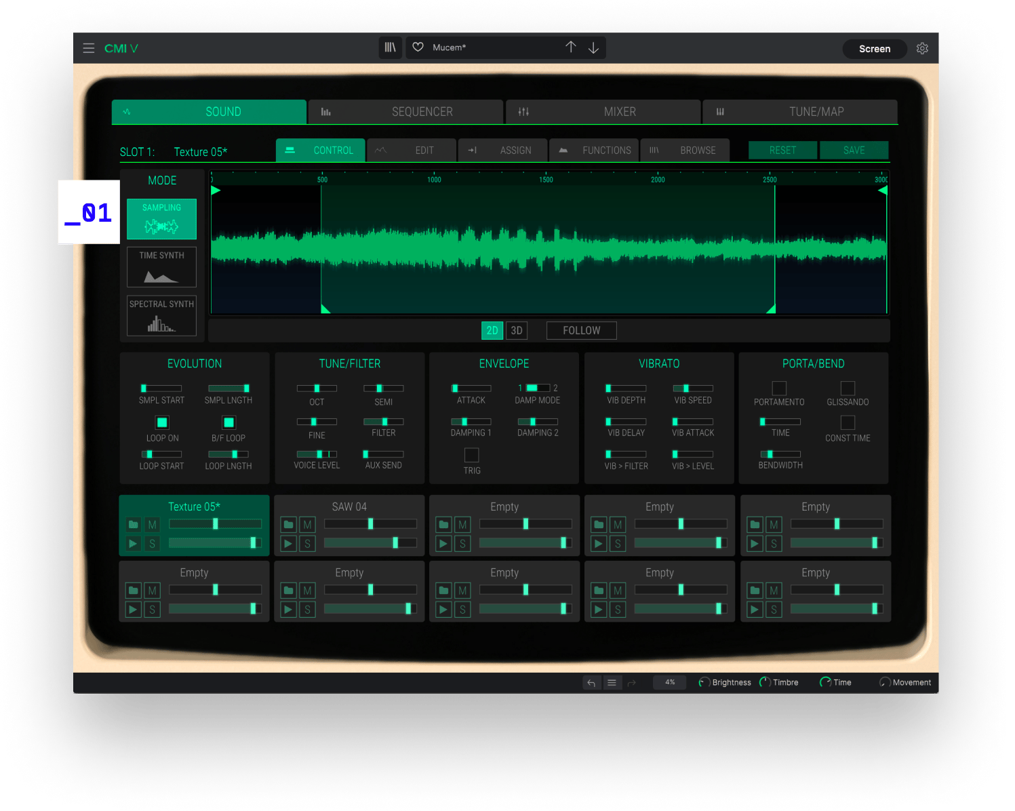
Task: Enable TRIG checkbox in Envelope
Action: point(472,455)
